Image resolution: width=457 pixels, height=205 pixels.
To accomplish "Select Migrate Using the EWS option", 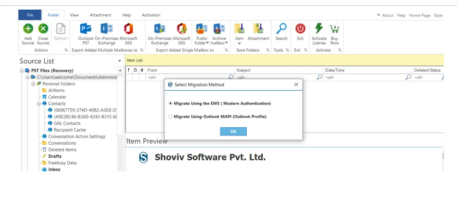I will point(170,103).
